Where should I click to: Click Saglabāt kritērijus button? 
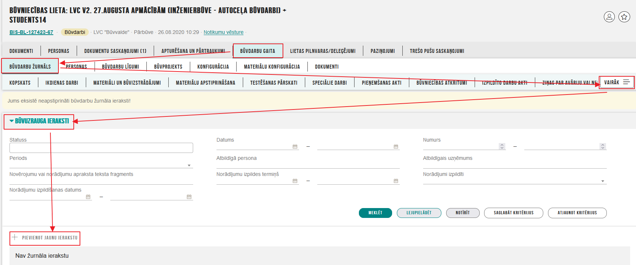[x=514, y=213]
